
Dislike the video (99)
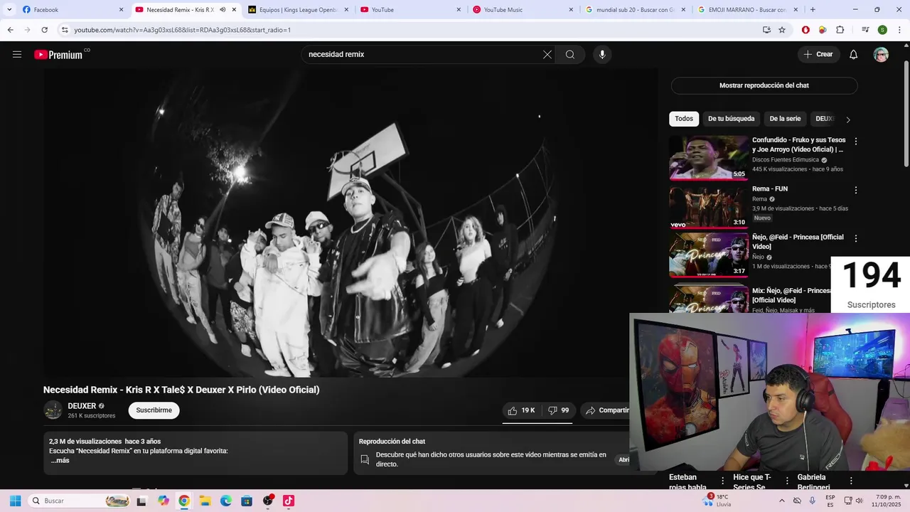click(558, 410)
